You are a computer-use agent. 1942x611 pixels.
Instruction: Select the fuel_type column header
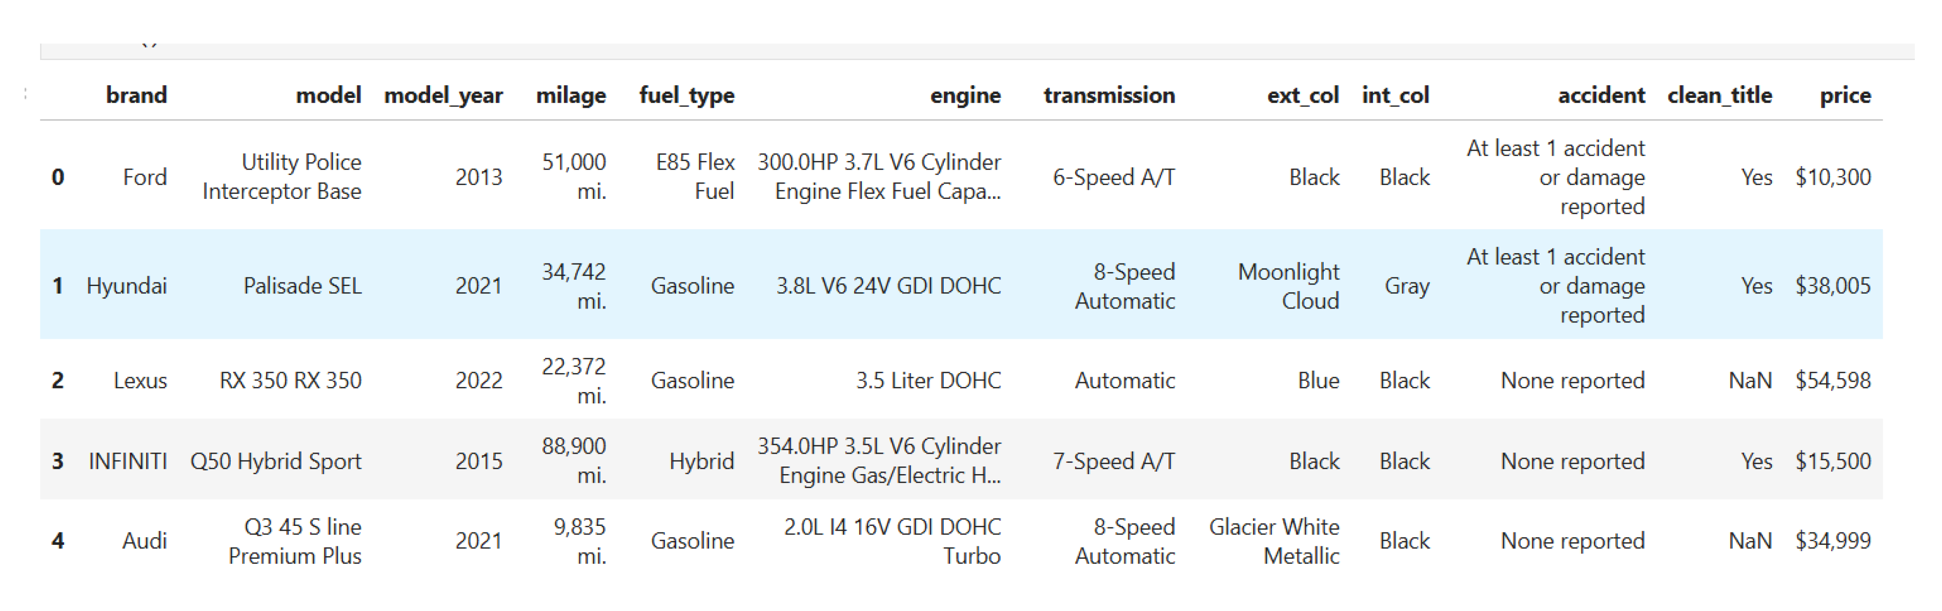686,96
